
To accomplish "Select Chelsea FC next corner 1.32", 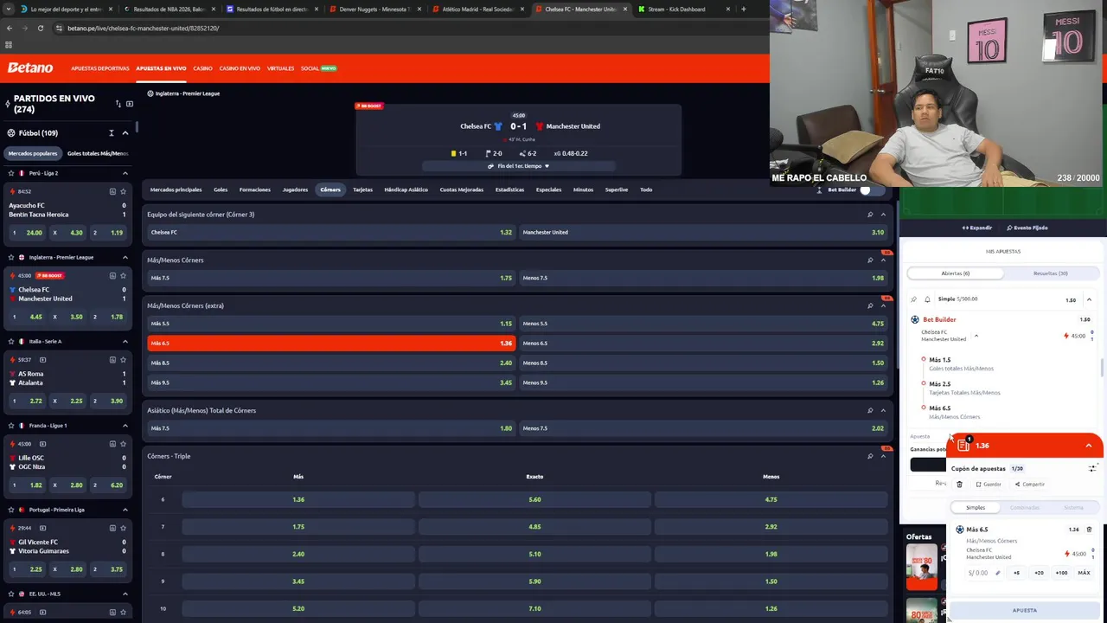I will point(331,232).
